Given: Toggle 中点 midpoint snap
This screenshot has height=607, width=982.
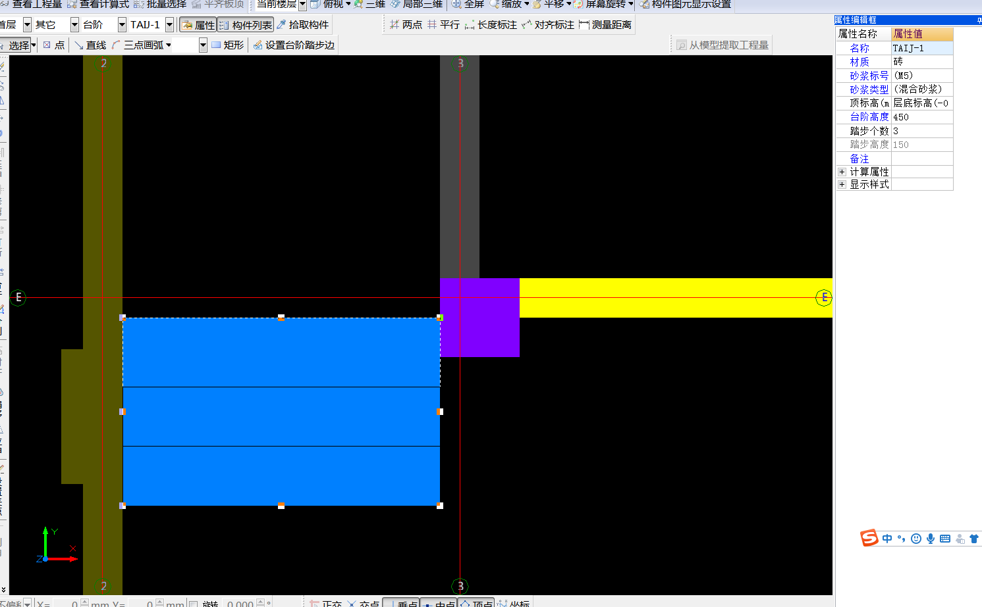Looking at the screenshot, I should (438, 604).
